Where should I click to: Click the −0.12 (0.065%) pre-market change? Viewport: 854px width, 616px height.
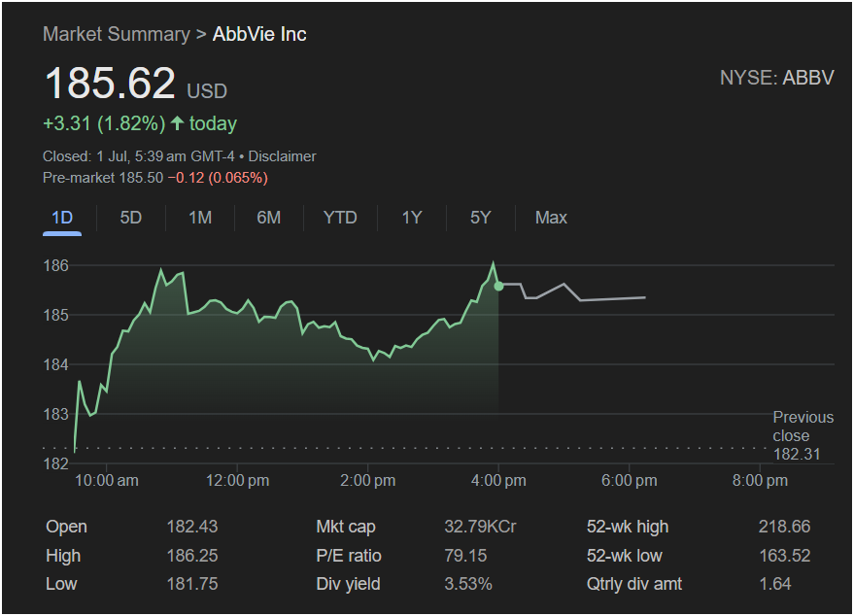(x=218, y=178)
